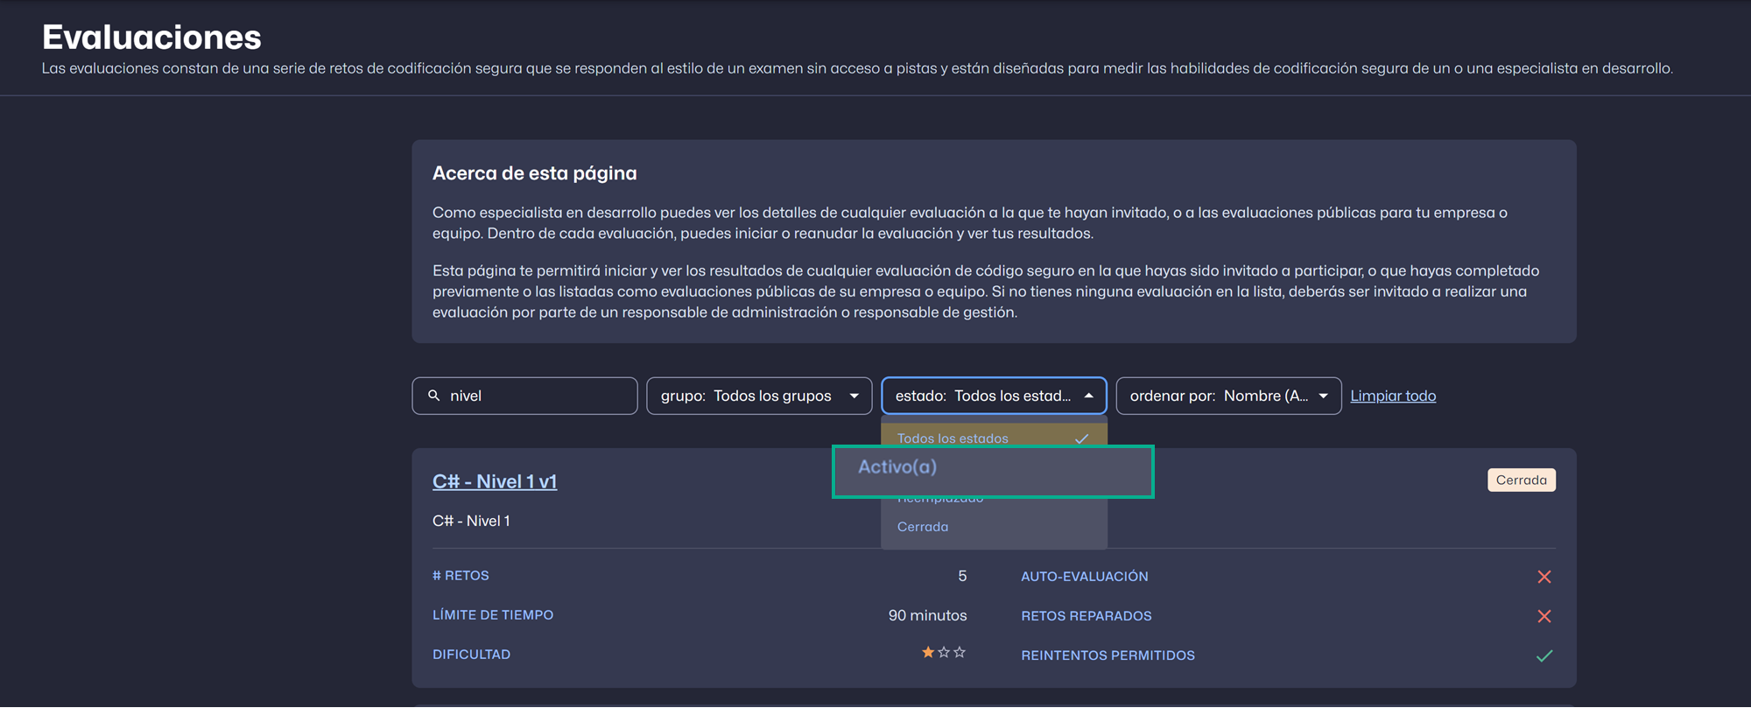Click the green check beside REINTENTOS PERMITIDOS
The image size is (1751, 708).
point(1544,655)
